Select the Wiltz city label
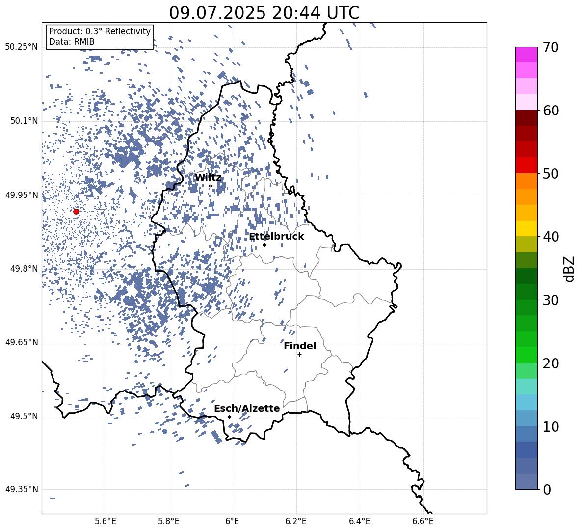Screen dimensions: 581x531 [x=208, y=178]
